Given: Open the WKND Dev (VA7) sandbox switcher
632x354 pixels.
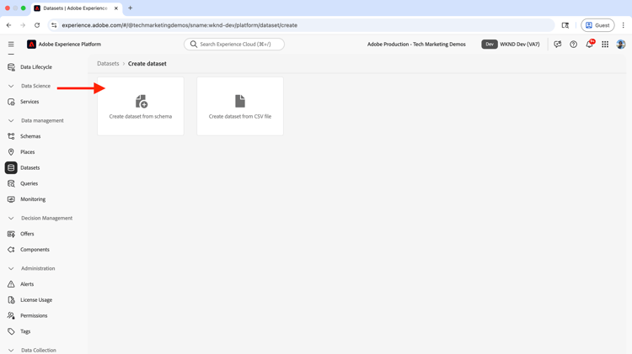Looking at the screenshot, I should (511, 45).
